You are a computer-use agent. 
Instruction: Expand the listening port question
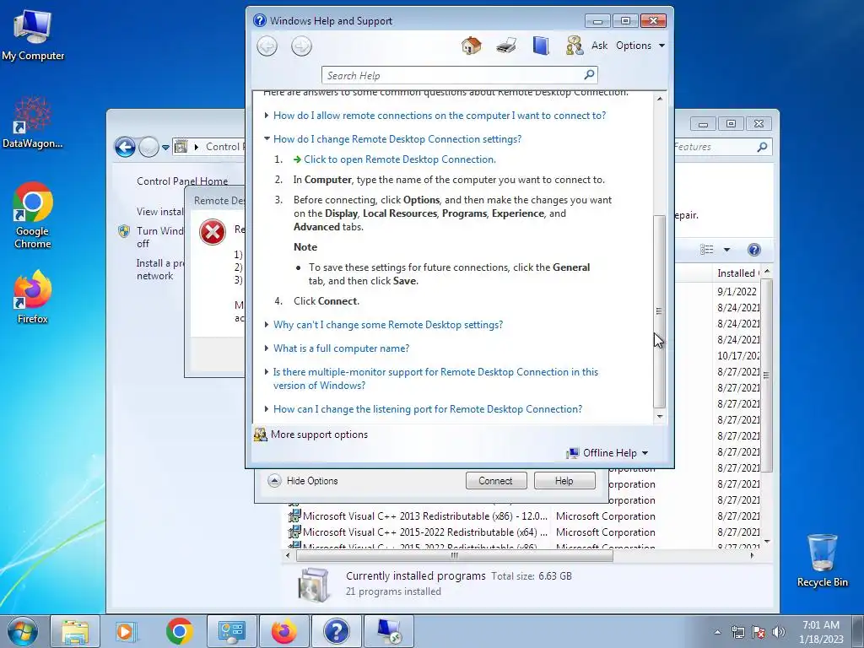(428, 409)
